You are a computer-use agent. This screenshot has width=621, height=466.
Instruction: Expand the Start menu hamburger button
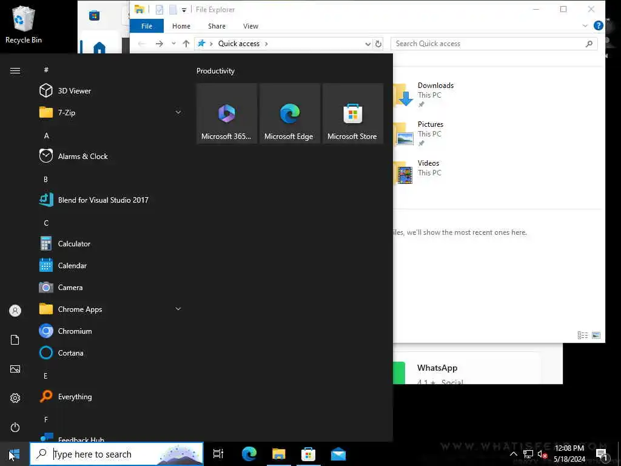[15, 70]
